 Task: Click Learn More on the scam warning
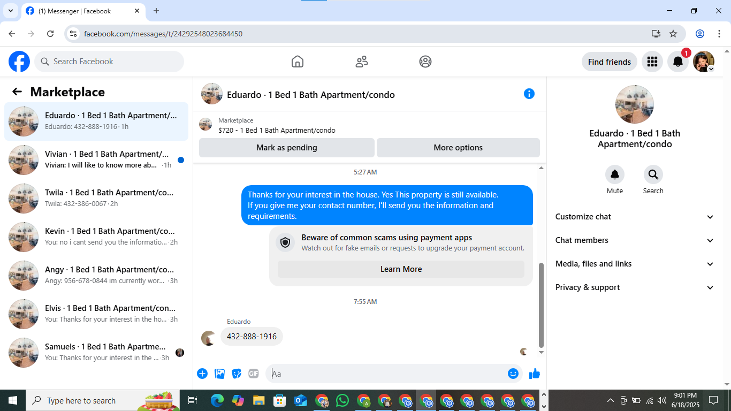401,269
